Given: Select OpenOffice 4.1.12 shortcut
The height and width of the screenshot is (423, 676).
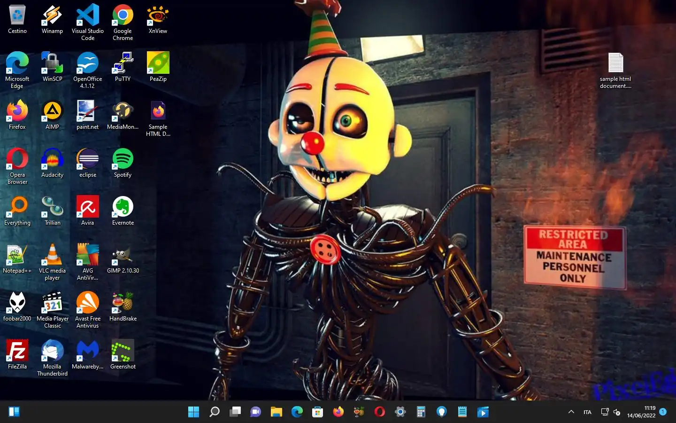Looking at the screenshot, I should (x=88, y=70).
